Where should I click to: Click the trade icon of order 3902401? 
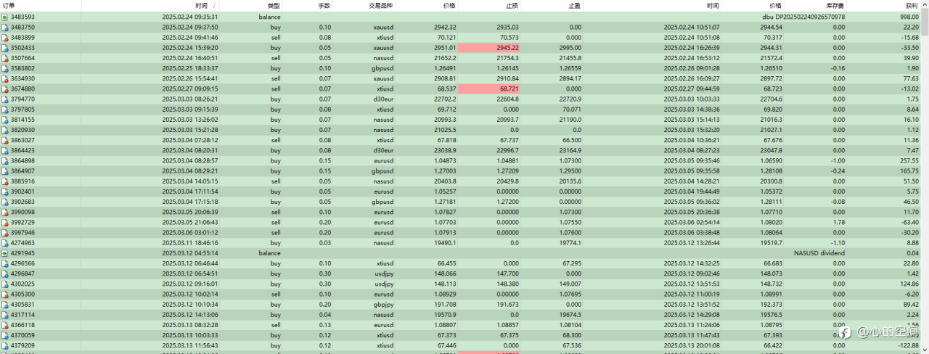pos(4,192)
